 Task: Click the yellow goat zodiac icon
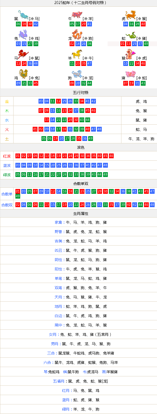[x=77, y=54]
